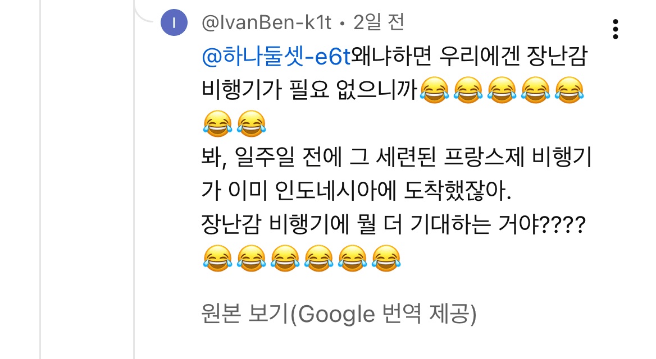Click the text "왜냐하면 우리에겐 장난감"
The width and height of the screenshot is (656, 359).
470,57
